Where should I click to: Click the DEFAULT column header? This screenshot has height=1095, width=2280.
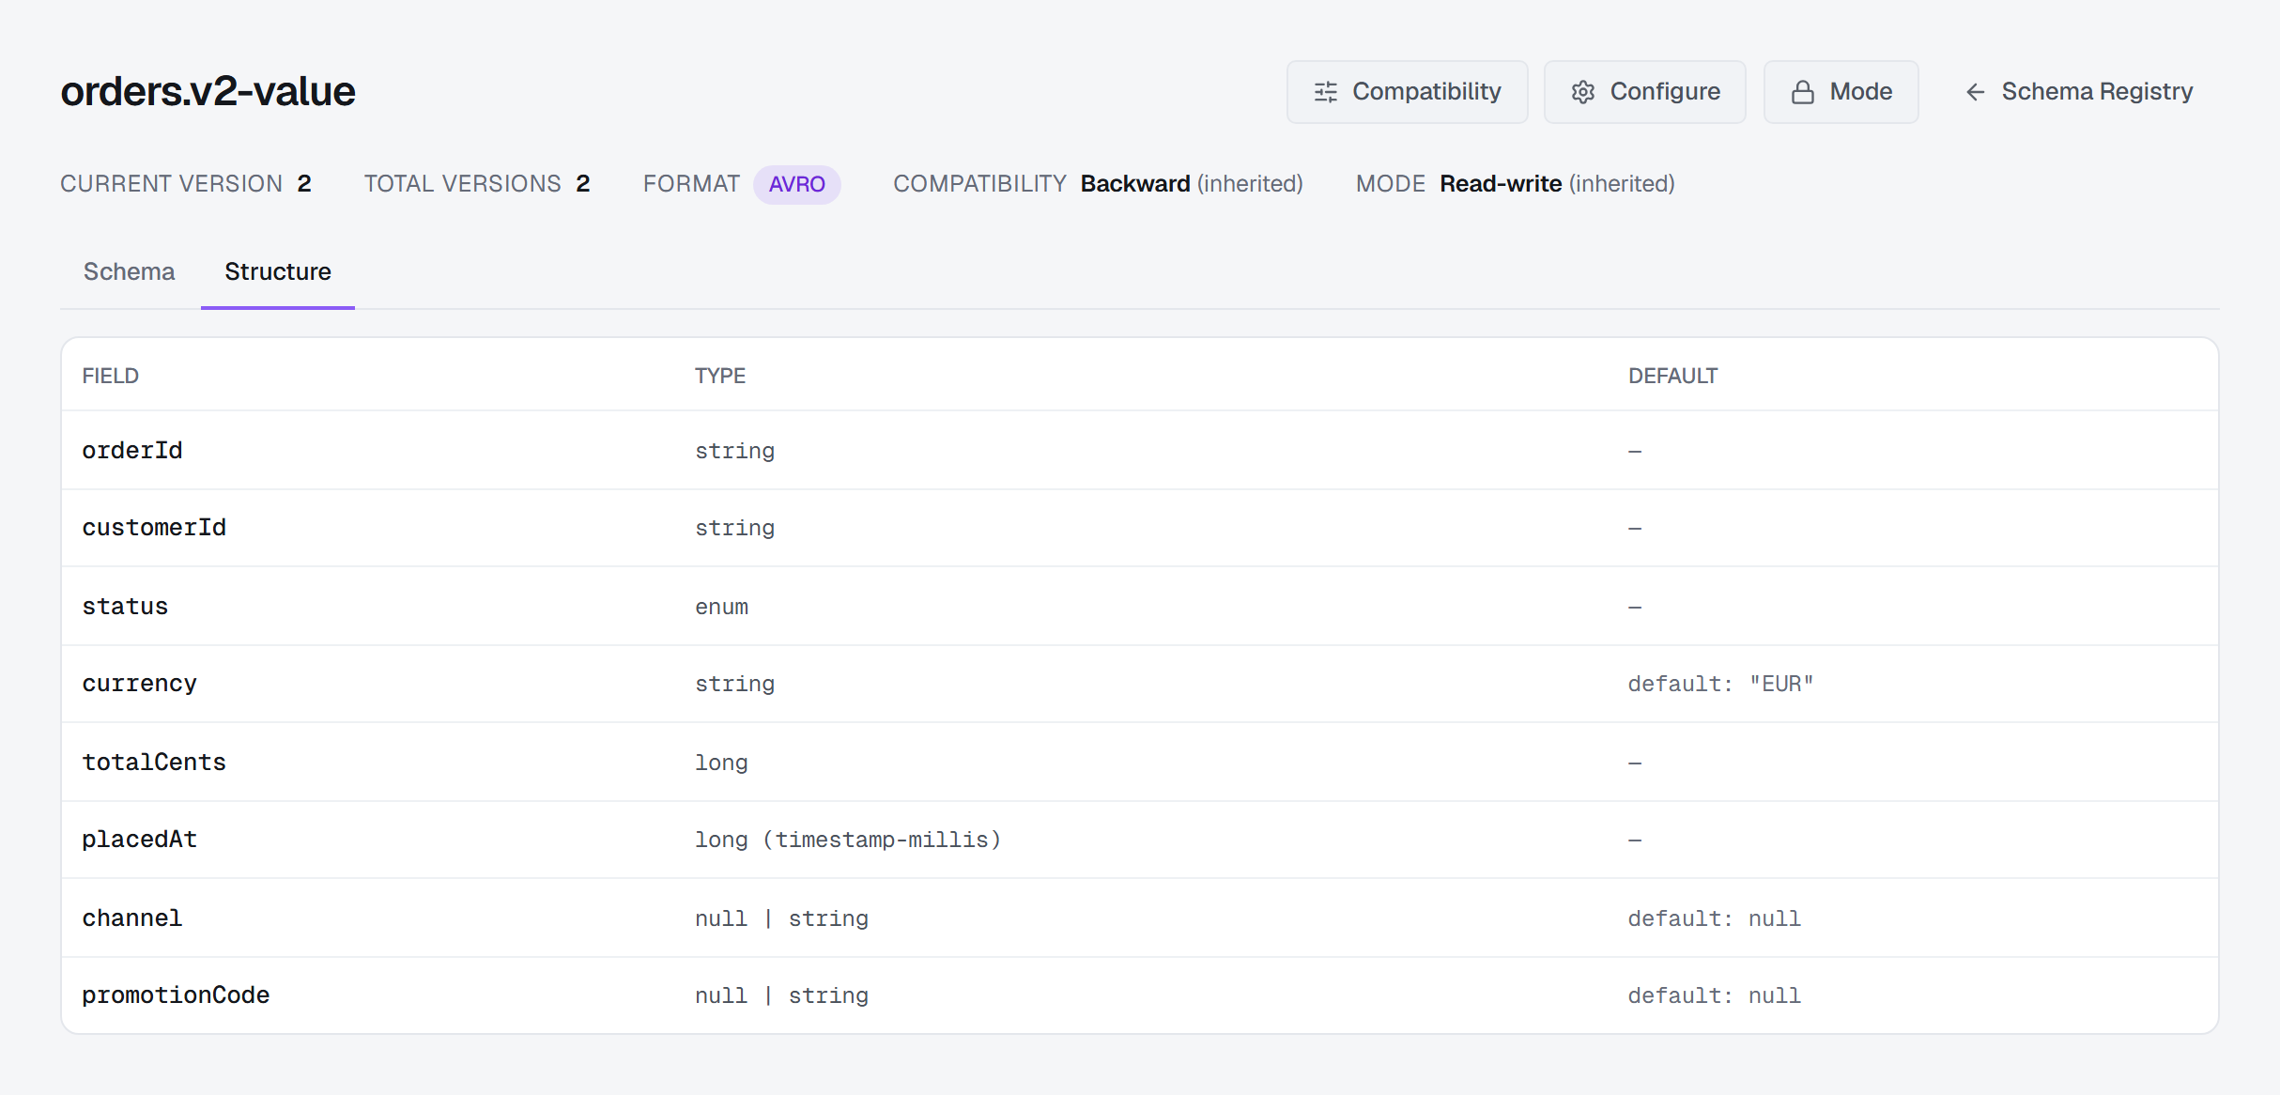[1672, 376]
